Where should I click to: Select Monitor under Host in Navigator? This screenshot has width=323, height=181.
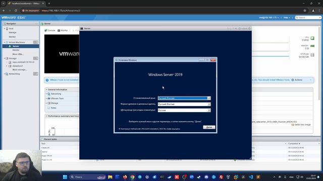tap(12, 37)
